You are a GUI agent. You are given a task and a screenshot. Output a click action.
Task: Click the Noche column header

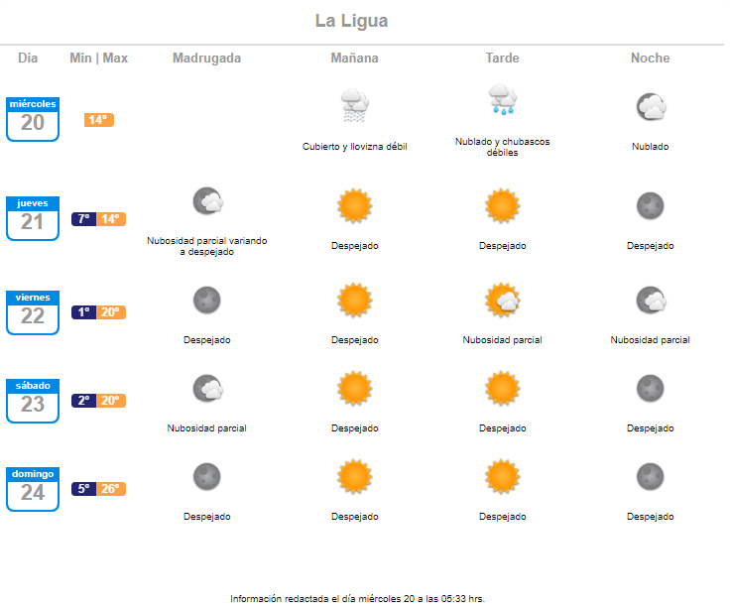tap(651, 59)
